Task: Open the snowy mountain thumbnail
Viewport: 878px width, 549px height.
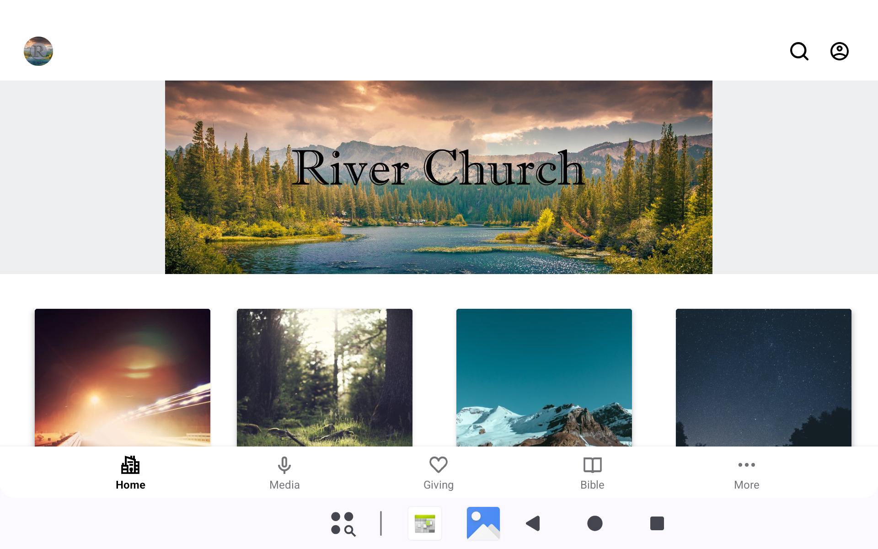Action: pos(544,377)
